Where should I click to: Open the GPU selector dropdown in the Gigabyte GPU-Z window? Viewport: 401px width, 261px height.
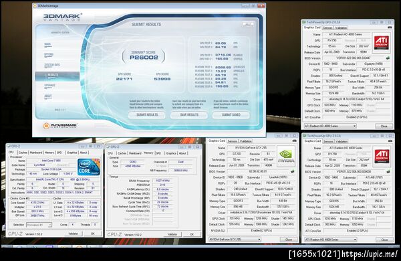(x=330, y=126)
